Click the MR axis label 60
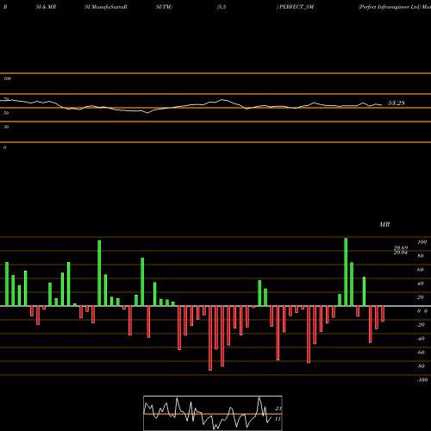431x431 pixels. pyautogui.click(x=421, y=270)
